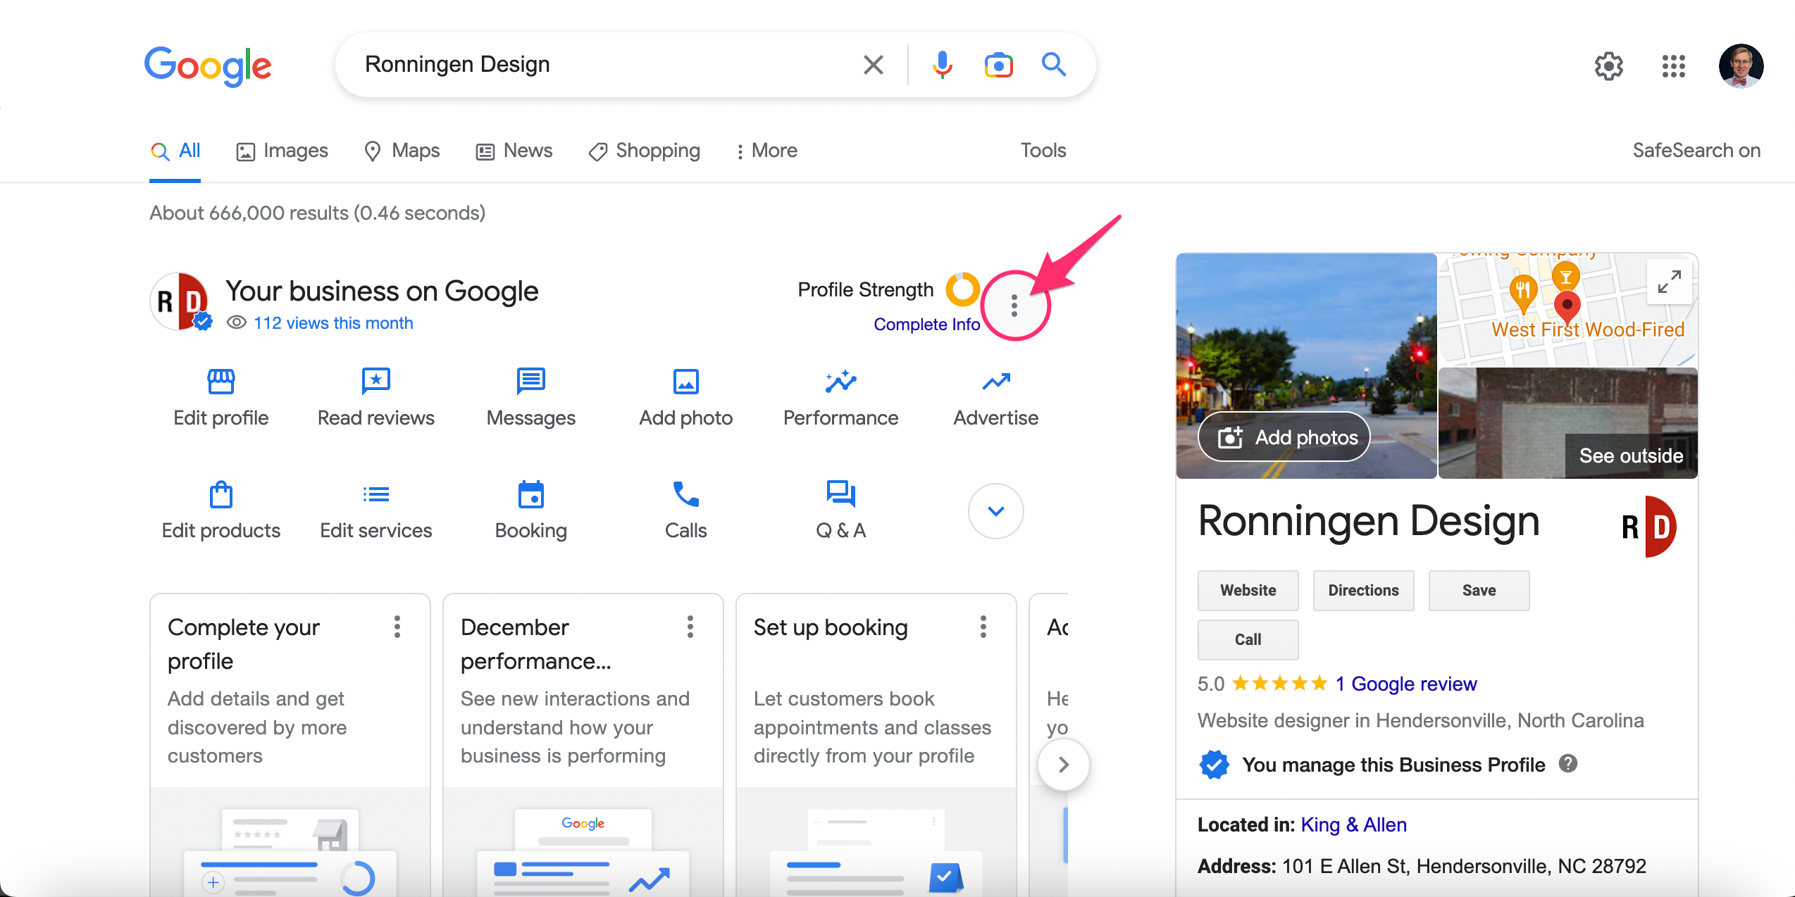Click the Ronningen Design search field
This screenshot has width=1795, height=897.
point(599,64)
